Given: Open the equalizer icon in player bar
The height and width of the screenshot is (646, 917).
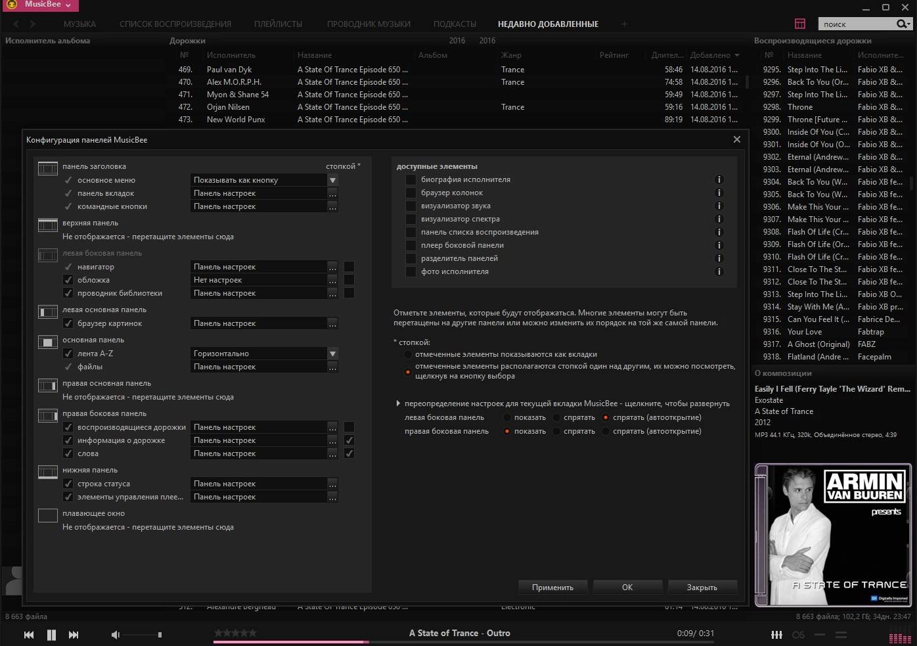Looking at the screenshot, I should pos(776,634).
